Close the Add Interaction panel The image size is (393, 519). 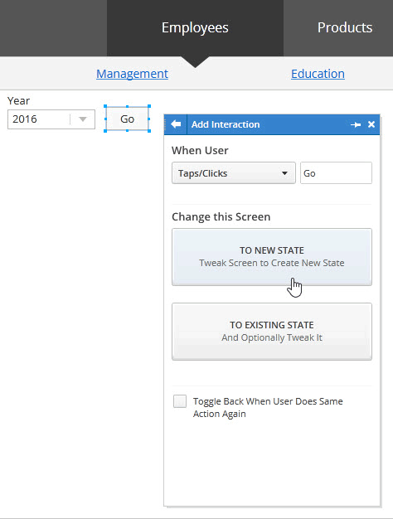(371, 124)
